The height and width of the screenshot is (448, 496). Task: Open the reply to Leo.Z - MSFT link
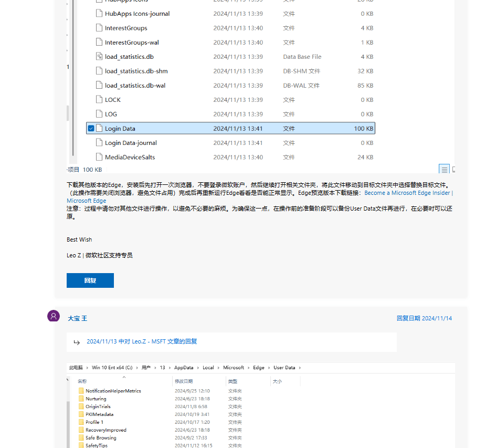pos(142,341)
